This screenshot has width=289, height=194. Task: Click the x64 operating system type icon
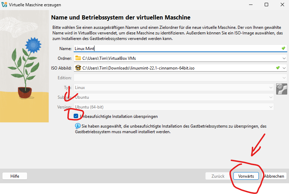pyautogui.click(x=281, y=89)
